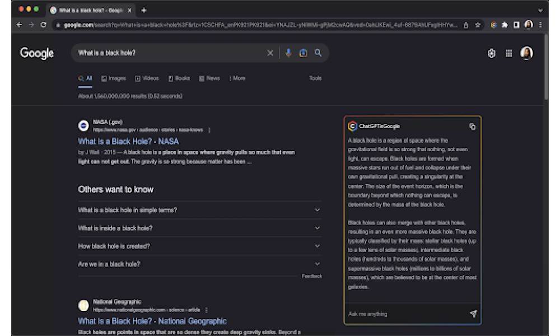Click the ChatGPTforGoogle panel logo
This screenshot has width=560, height=336.
pos(352,126)
